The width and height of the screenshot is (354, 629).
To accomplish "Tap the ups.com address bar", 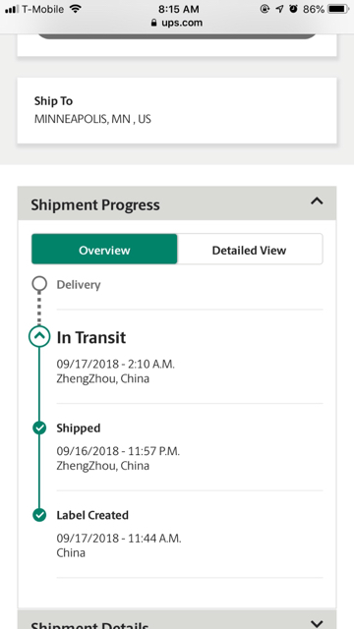I will tap(177, 23).
